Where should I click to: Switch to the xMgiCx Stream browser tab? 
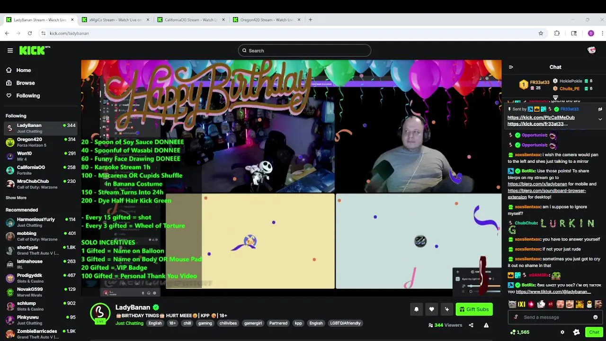pos(115,20)
